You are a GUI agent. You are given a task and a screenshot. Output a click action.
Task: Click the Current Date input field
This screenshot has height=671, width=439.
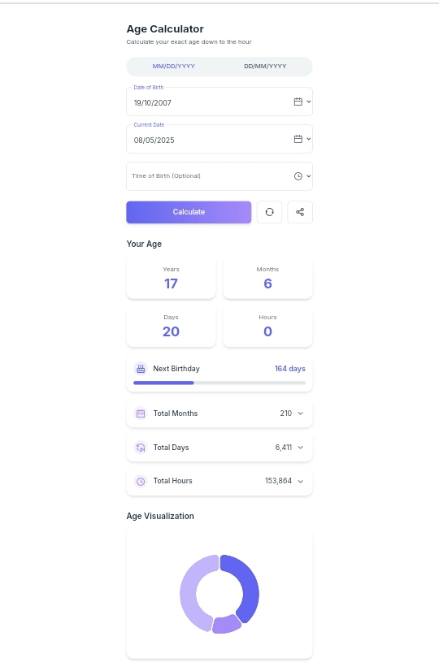(x=219, y=139)
